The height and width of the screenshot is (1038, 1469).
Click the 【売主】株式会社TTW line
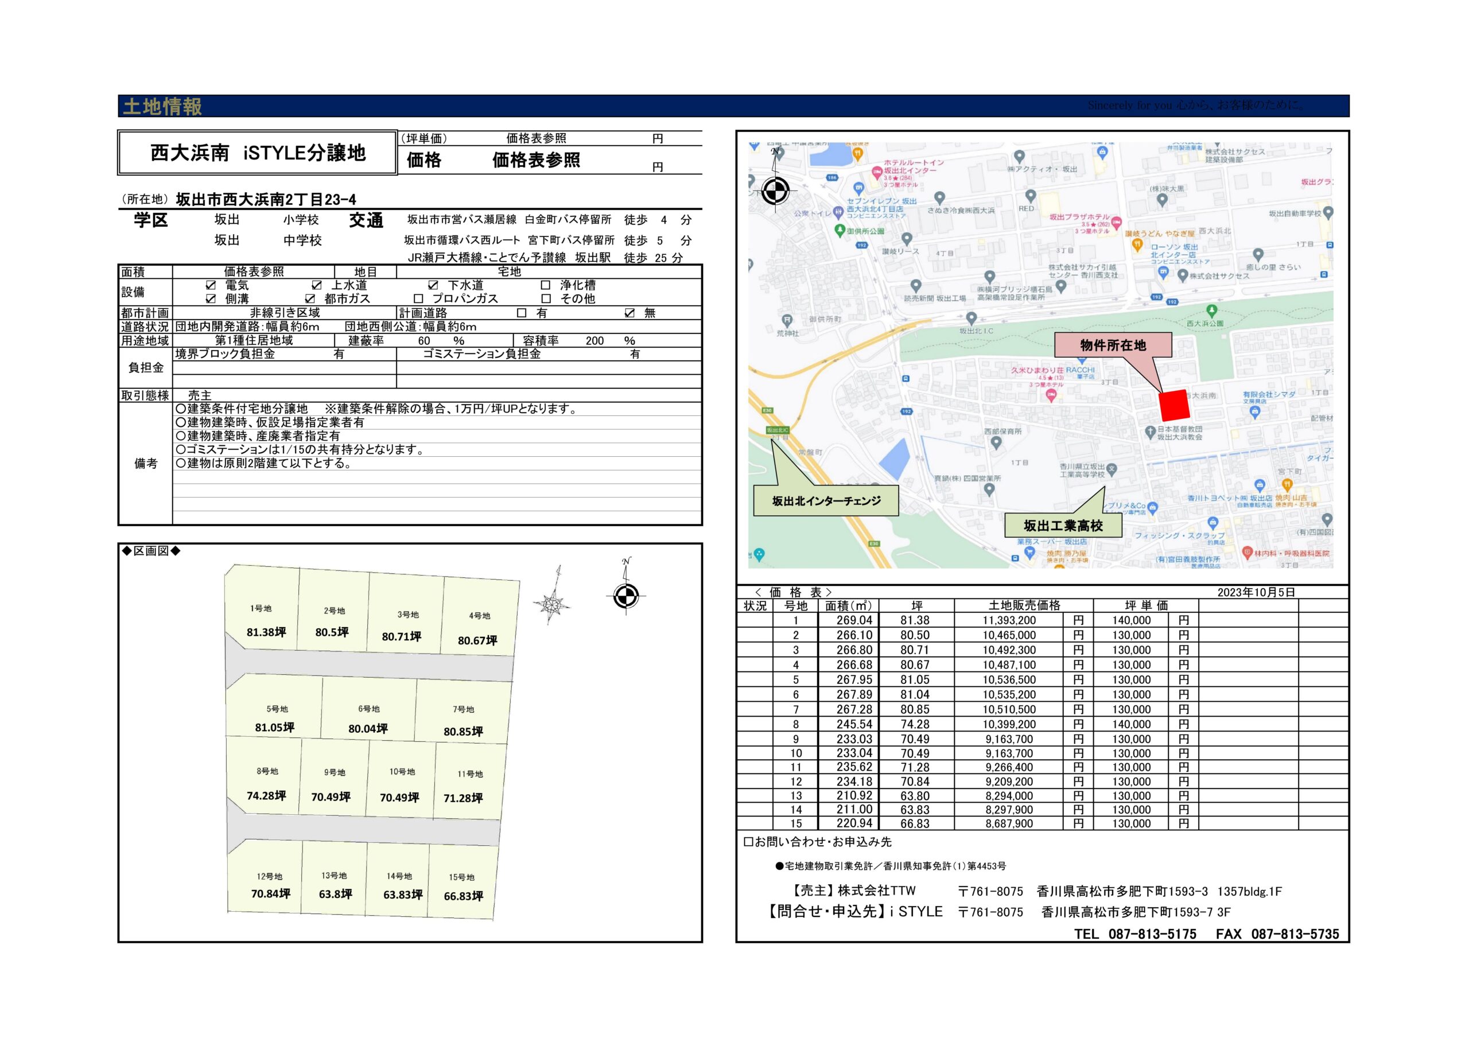pyautogui.click(x=853, y=891)
